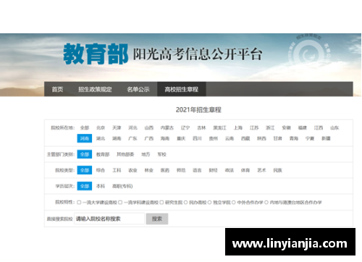The width and height of the screenshot is (362, 262).
Task: Check the 研究生院 checkbox
Action: point(161,203)
